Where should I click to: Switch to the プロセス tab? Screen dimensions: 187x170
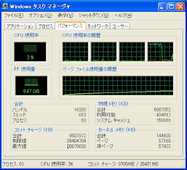[x=45, y=26]
